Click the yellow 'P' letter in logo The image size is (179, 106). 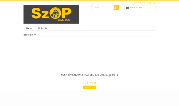tap(67, 13)
